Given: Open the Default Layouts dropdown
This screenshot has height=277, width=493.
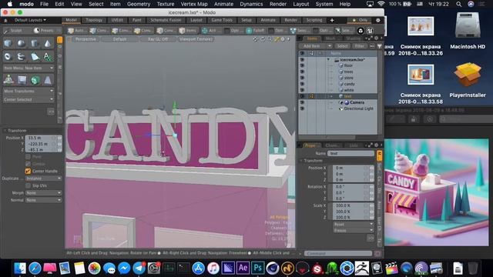Looking at the screenshot, I should coord(30,20).
